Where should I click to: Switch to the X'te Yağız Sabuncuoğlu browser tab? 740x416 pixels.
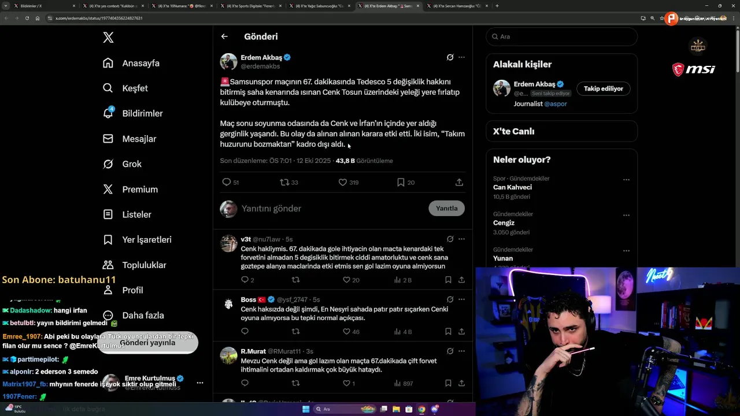click(320, 6)
